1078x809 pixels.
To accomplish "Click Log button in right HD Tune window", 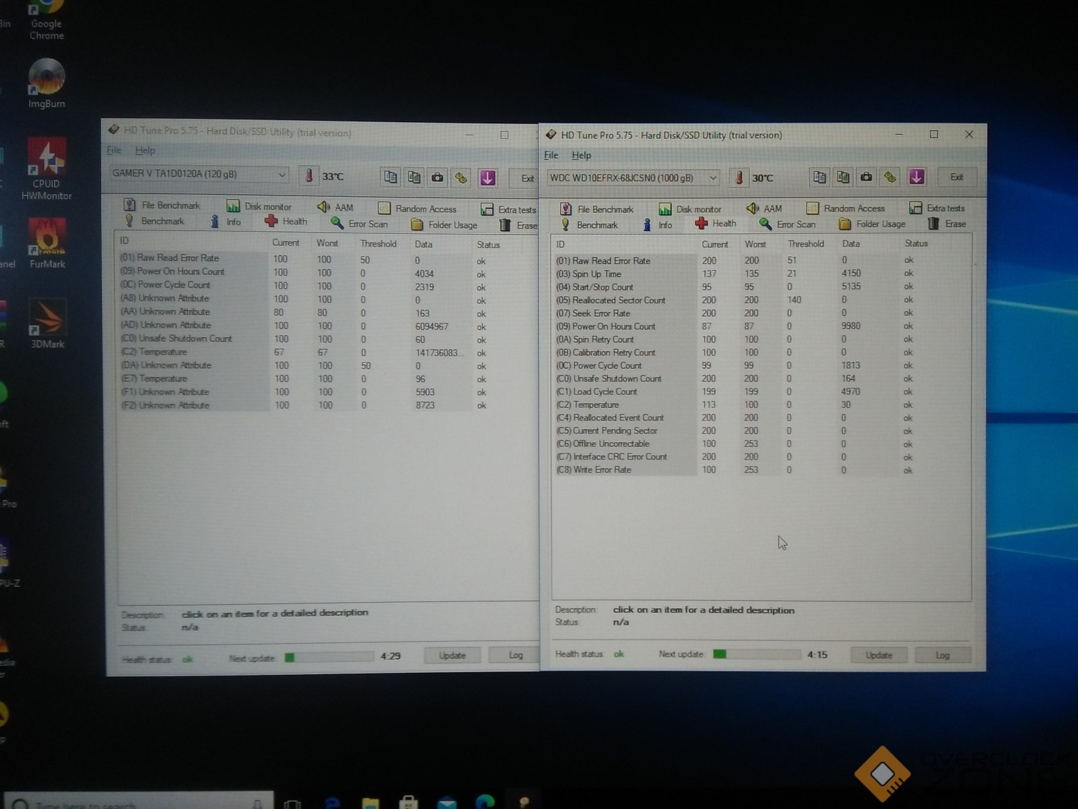I will 942,655.
